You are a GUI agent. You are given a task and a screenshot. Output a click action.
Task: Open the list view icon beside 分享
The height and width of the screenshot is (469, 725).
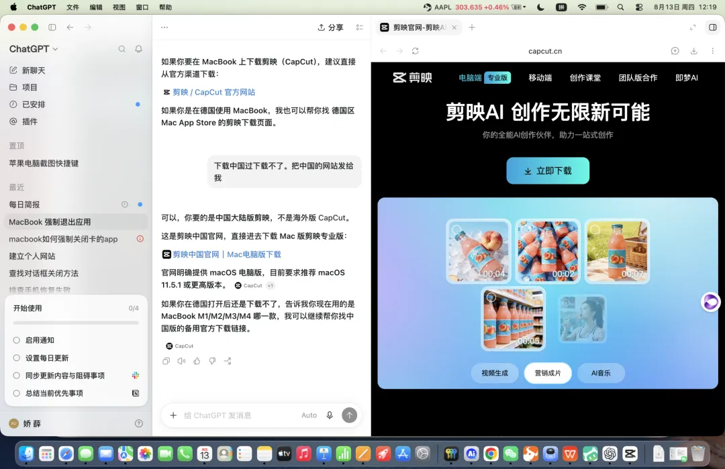(x=359, y=28)
